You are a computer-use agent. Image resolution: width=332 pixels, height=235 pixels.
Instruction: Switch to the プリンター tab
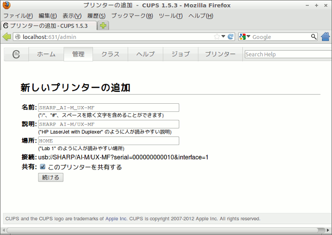pos(220,54)
